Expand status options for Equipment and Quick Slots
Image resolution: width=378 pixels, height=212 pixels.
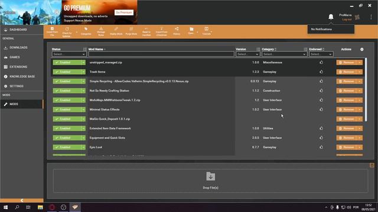83,138
